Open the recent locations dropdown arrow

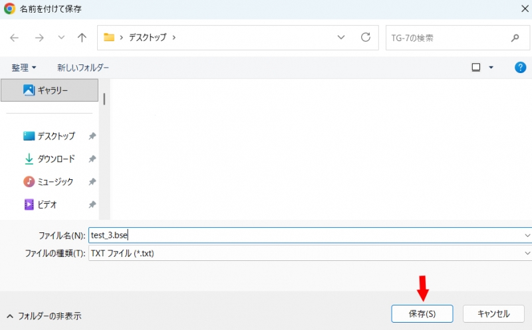pyautogui.click(x=61, y=38)
